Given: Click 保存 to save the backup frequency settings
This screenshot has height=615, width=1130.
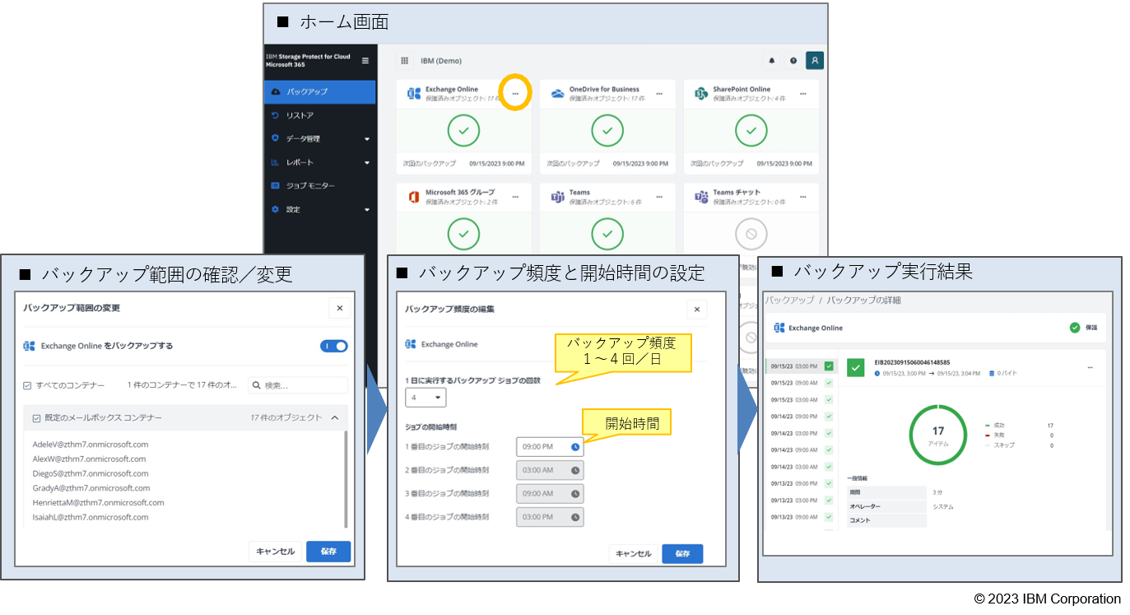Looking at the screenshot, I should (682, 553).
